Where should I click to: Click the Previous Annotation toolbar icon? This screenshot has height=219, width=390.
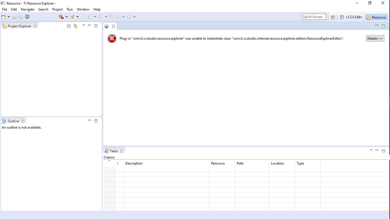pos(101,17)
